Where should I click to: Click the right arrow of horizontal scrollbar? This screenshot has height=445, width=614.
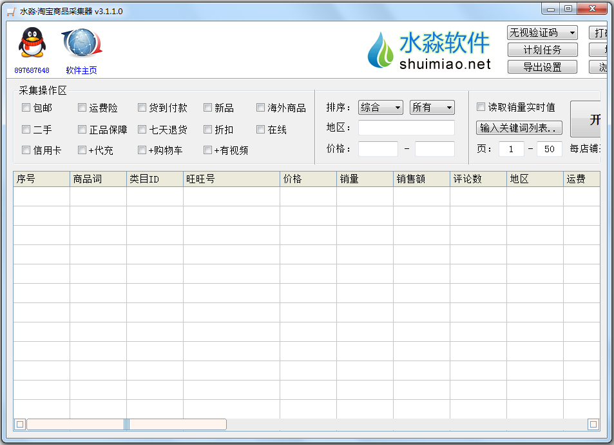coord(593,424)
